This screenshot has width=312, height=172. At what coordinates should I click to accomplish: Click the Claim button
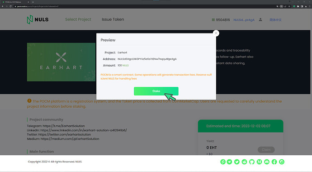tap(266, 150)
